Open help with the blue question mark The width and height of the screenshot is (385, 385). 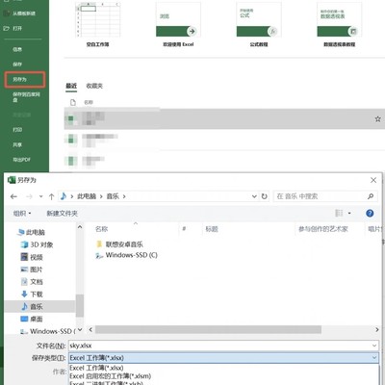tap(370, 213)
